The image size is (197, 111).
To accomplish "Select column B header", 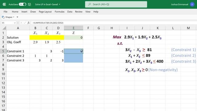I will [x=35, y=28].
